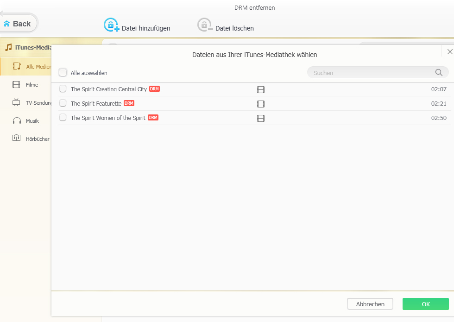Go back using the Back button
This screenshot has height=322, width=454.
[x=18, y=24]
